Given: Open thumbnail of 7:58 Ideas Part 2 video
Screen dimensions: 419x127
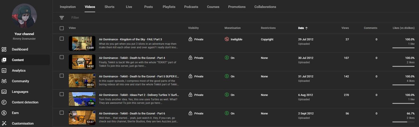Looking at the screenshot, I should coord(82,99).
